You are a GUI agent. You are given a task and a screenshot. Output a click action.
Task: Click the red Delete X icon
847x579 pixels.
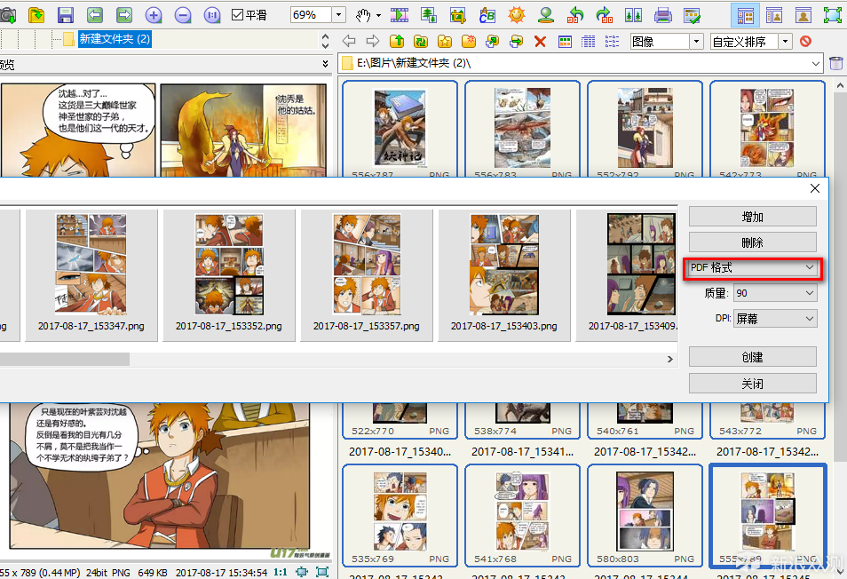pyautogui.click(x=540, y=41)
